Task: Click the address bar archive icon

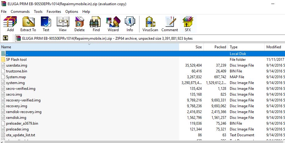Action: pyautogui.click(x=18, y=38)
